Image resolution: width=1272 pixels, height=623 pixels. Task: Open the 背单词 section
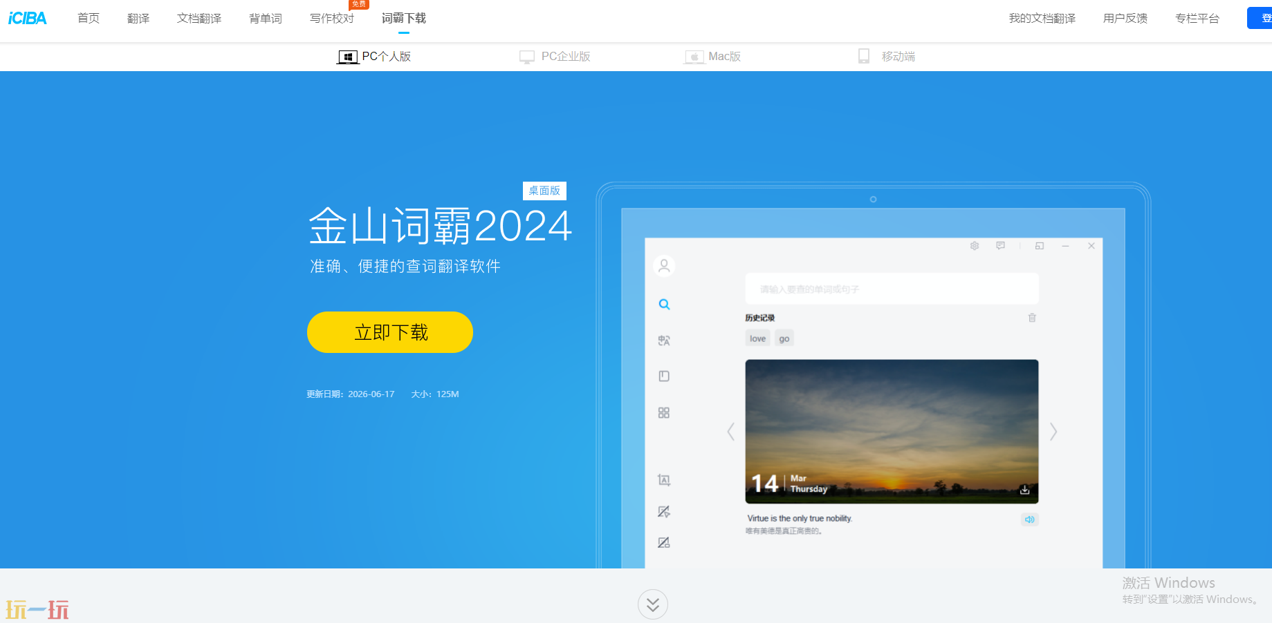point(266,19)
